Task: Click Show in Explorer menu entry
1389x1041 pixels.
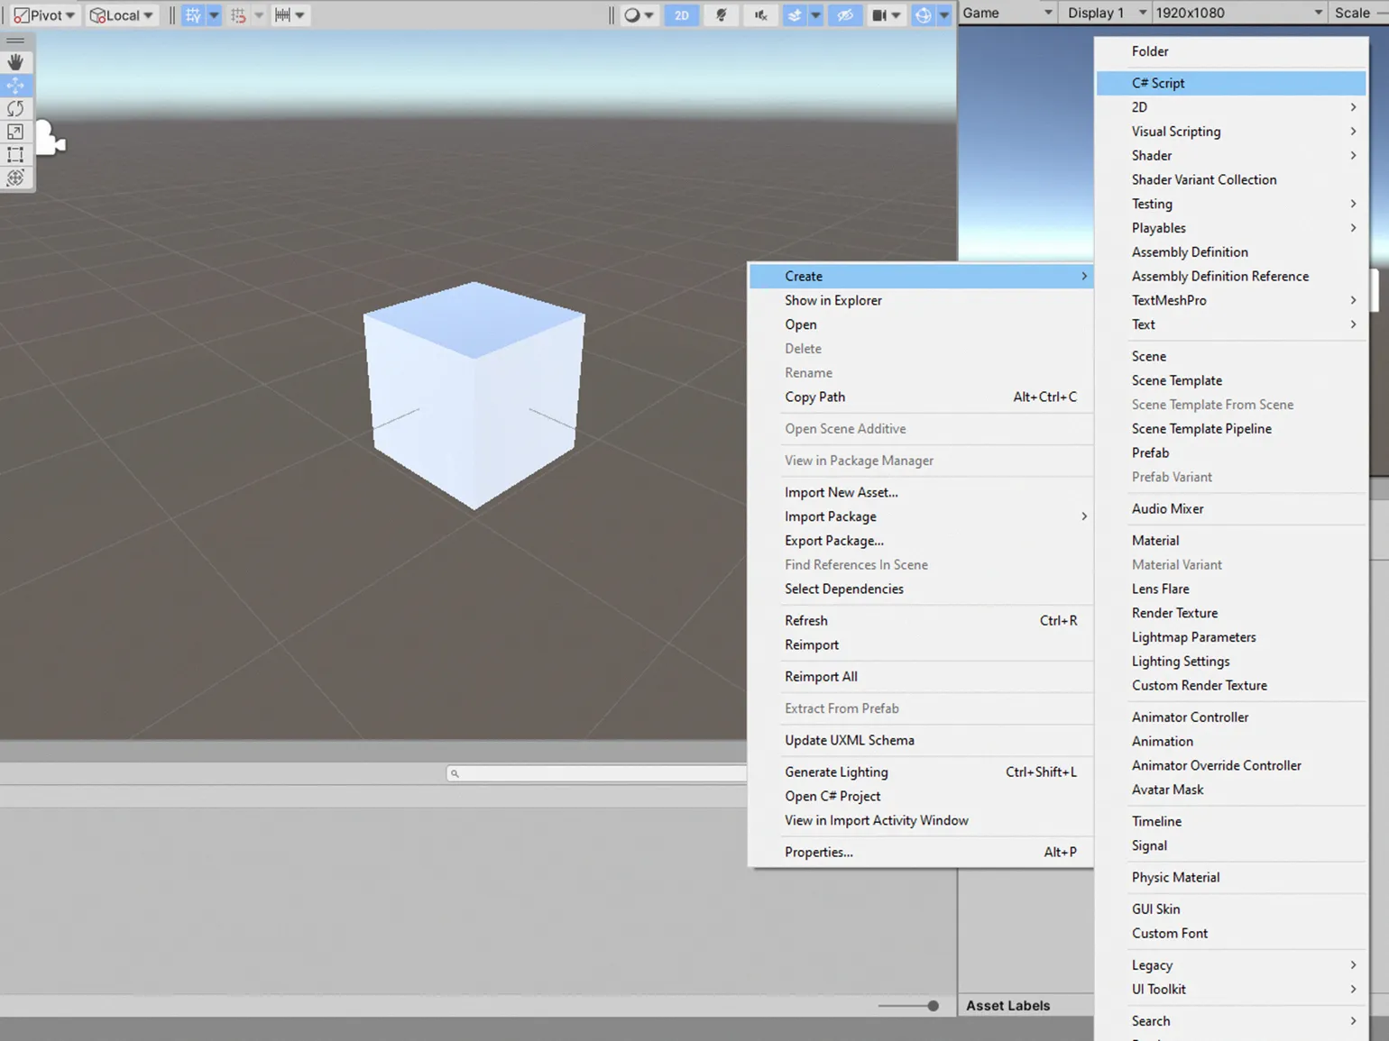Action: 832,300
